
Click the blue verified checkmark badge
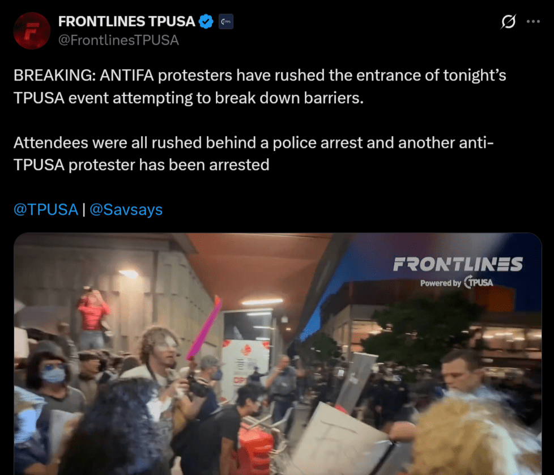(206, 22)
